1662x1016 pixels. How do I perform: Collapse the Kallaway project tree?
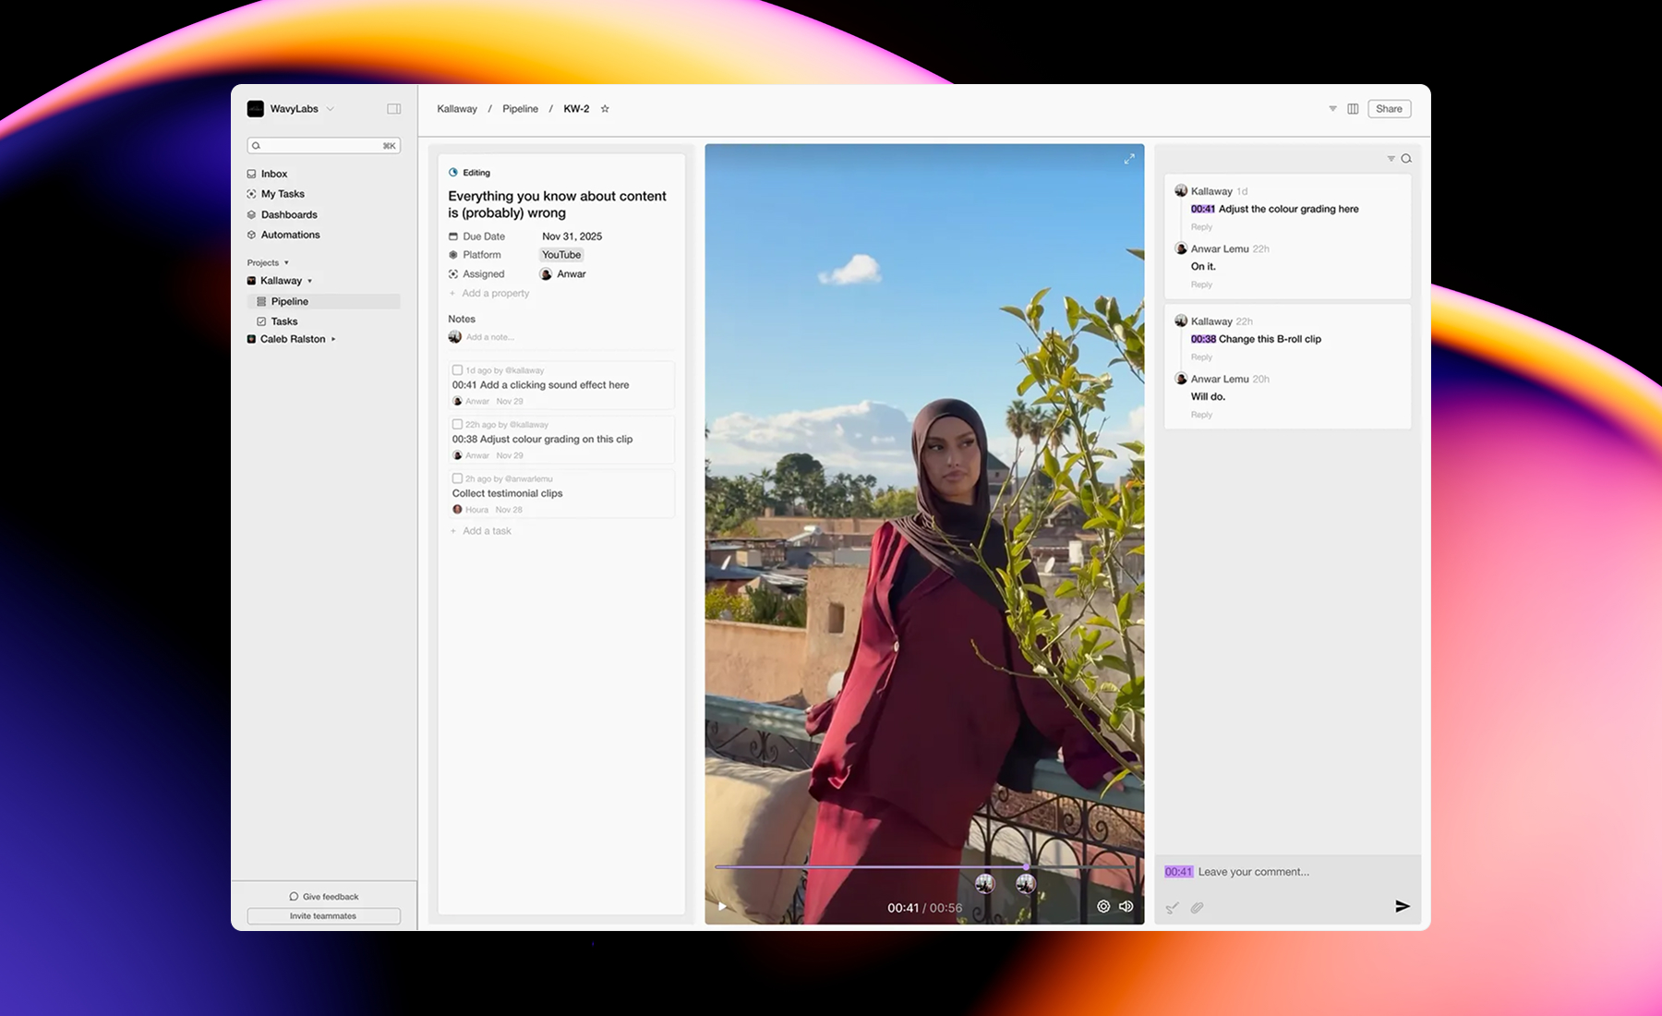tap(310, 281)
